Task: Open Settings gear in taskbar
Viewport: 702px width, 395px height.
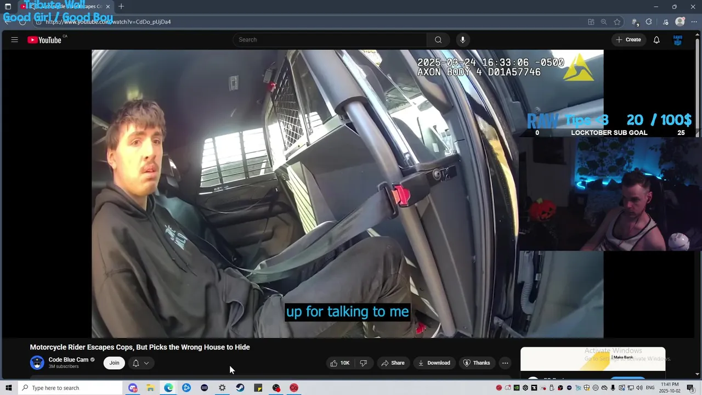Action: pyautogui.click(x=222, y=388)
